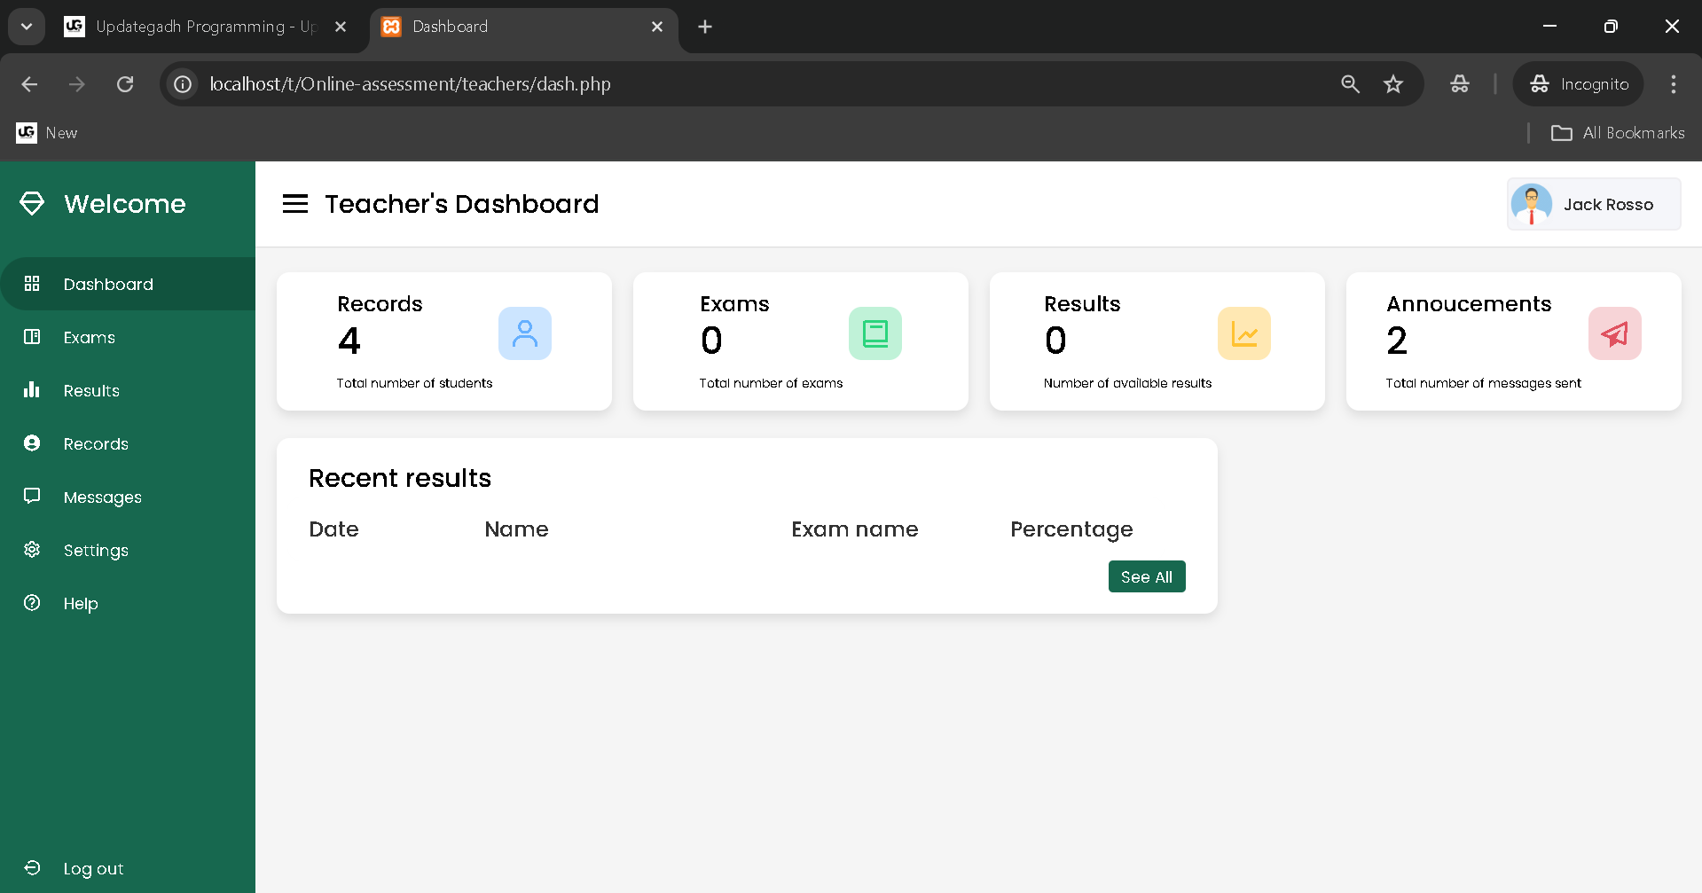Open Results in the sidebar
Viewport: 1702px width, 893px height.
coord(90,390)
